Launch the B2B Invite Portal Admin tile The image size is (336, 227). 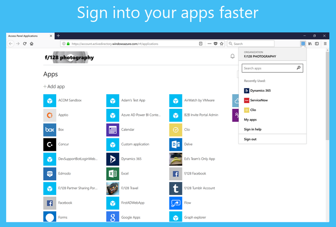176,115
